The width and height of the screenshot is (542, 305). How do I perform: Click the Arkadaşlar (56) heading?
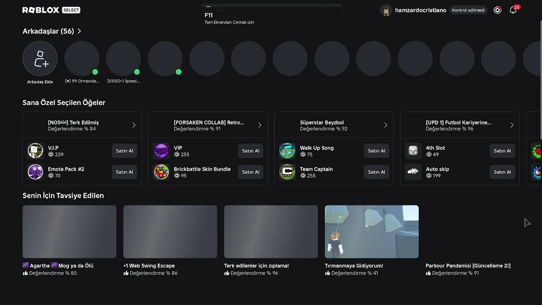tap(48, 31)
